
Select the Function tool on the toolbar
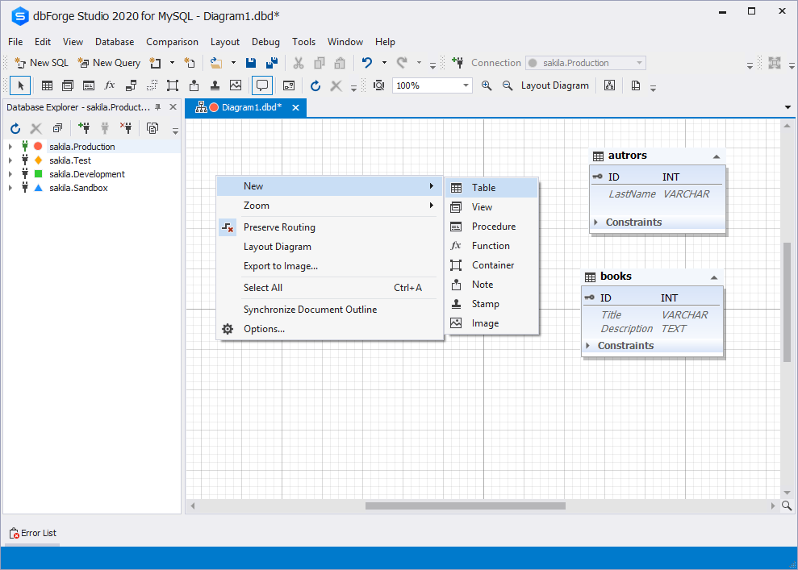(109, 85)
